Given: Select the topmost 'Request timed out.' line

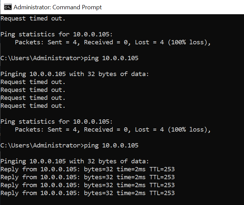Looking at the screenshot, I should coord(33,19).
